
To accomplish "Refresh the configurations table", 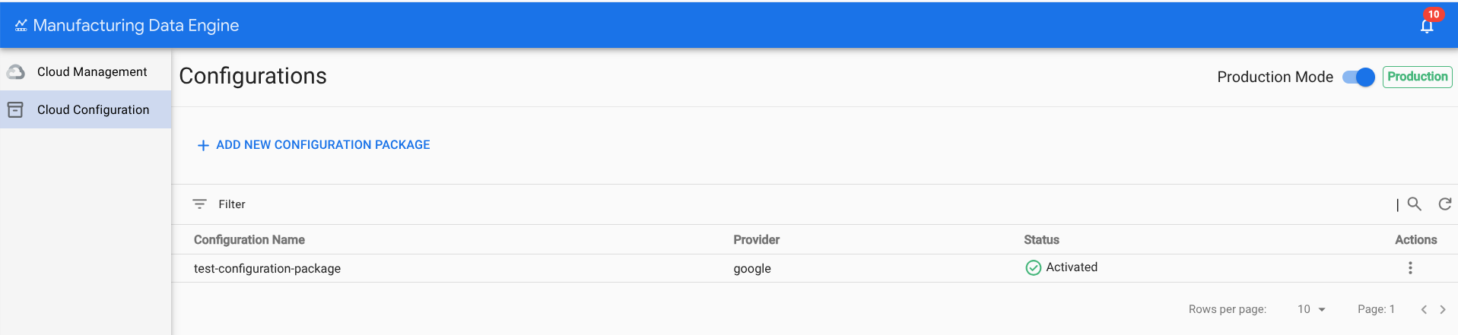I will (1444, 204).
